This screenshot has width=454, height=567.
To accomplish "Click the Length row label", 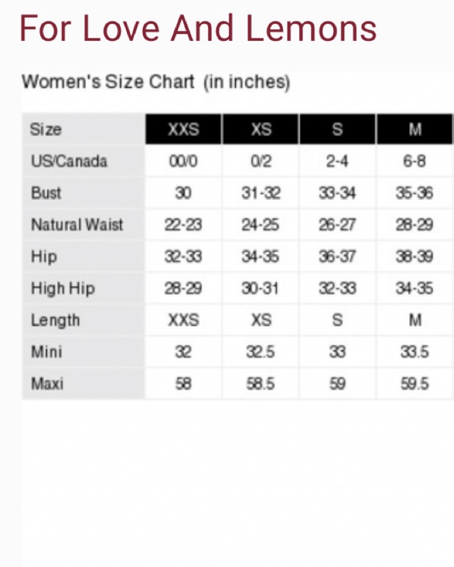I will 55,320.
